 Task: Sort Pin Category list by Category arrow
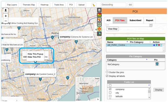[147, 59]
